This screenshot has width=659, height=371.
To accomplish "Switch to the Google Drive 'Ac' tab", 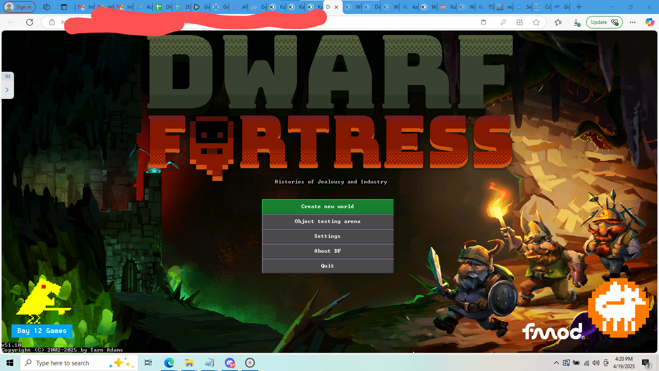I will point(144,7).
